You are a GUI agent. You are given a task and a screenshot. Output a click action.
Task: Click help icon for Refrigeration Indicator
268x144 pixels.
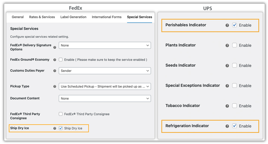tap(227, 126)
